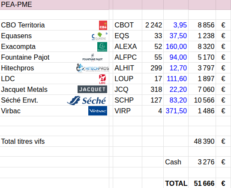
Task: Select quantity cell 33 for Equasens
Action: click(153, 36)
